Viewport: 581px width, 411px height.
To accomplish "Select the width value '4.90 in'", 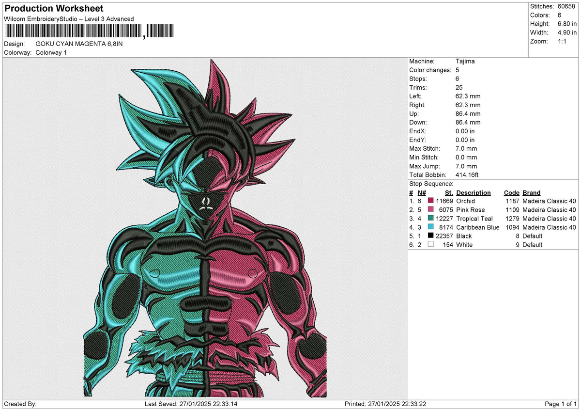I will tap(567, 32).
